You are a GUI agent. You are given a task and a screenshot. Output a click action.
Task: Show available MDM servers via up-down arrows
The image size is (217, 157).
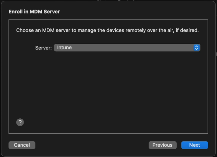click(196, 48)
